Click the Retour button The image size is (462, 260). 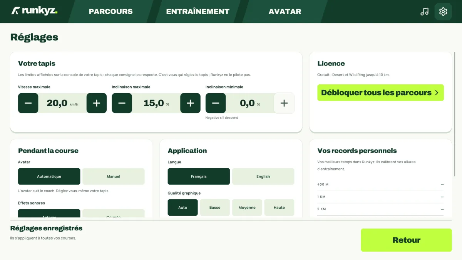pos(406,240)
